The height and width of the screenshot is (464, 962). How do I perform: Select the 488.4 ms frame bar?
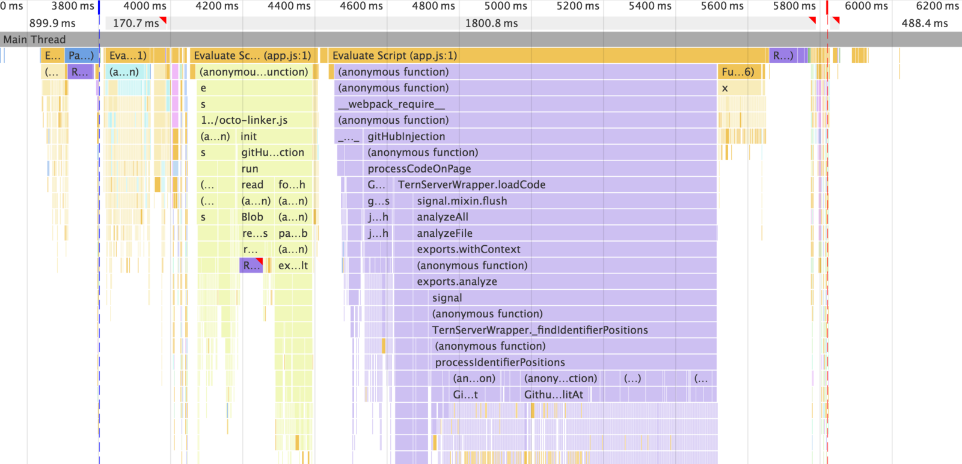click(924, 23)
